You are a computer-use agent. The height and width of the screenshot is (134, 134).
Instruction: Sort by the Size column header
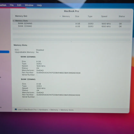click(77, 16)
